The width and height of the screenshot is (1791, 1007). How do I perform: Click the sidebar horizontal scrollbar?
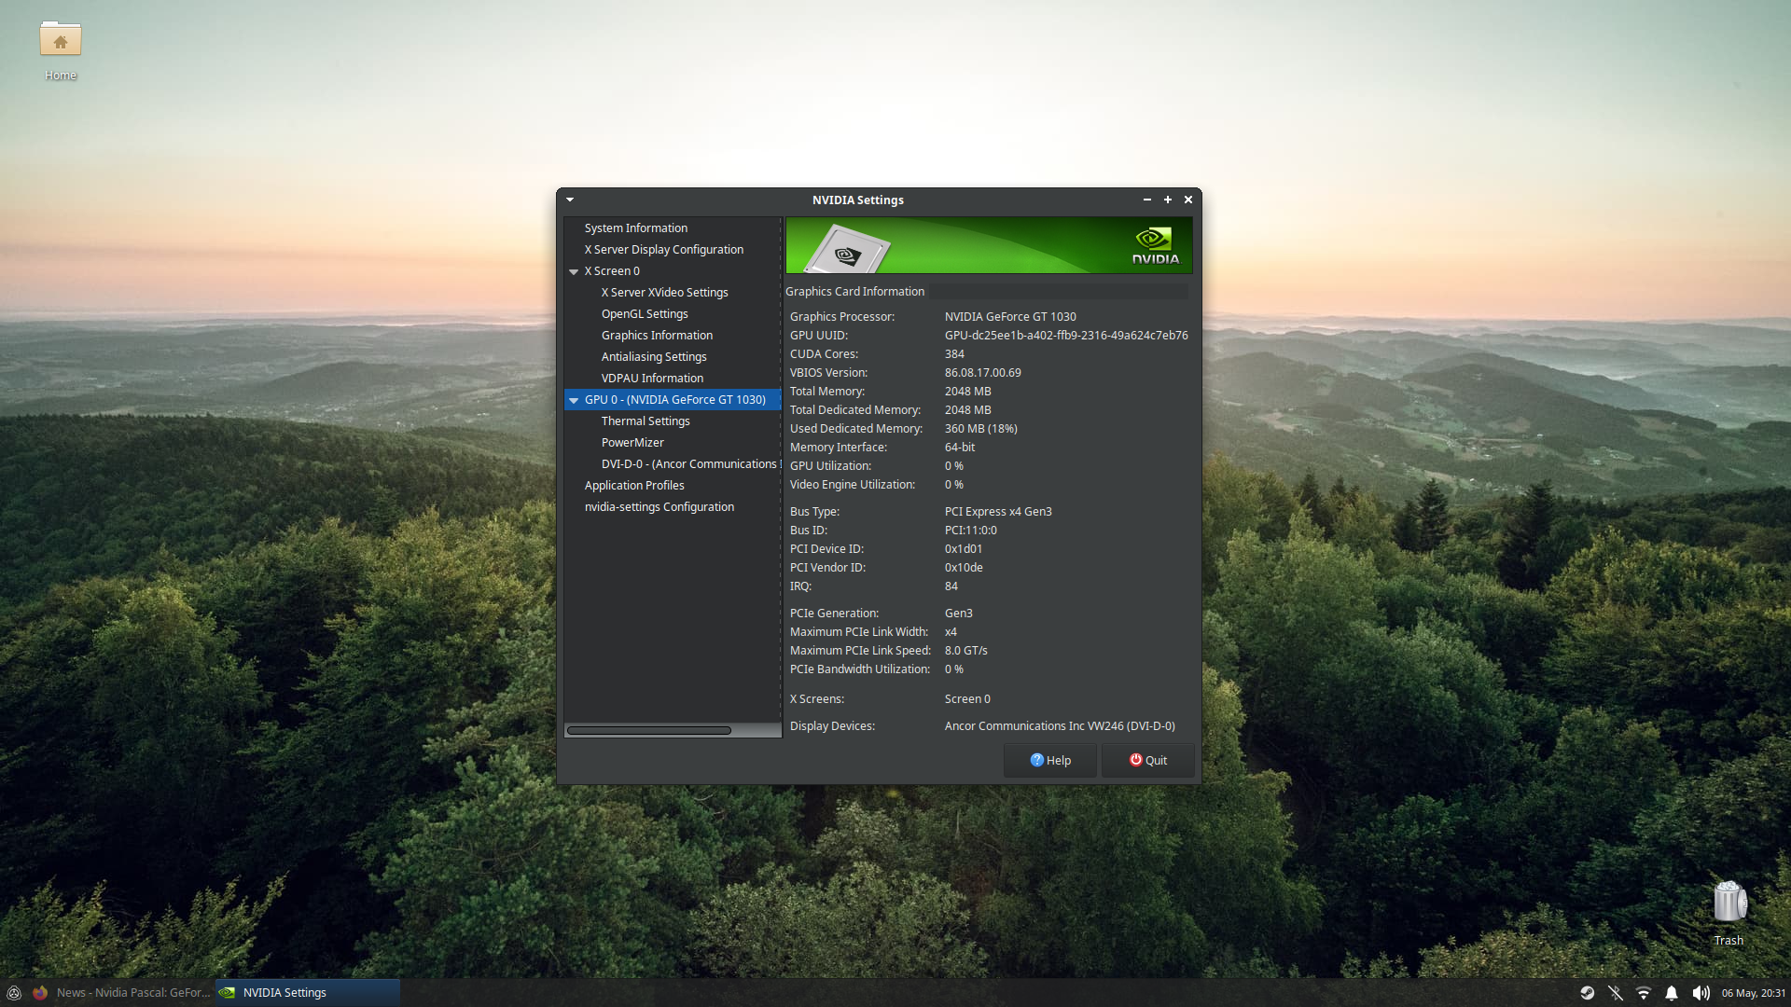pos(648,730)
